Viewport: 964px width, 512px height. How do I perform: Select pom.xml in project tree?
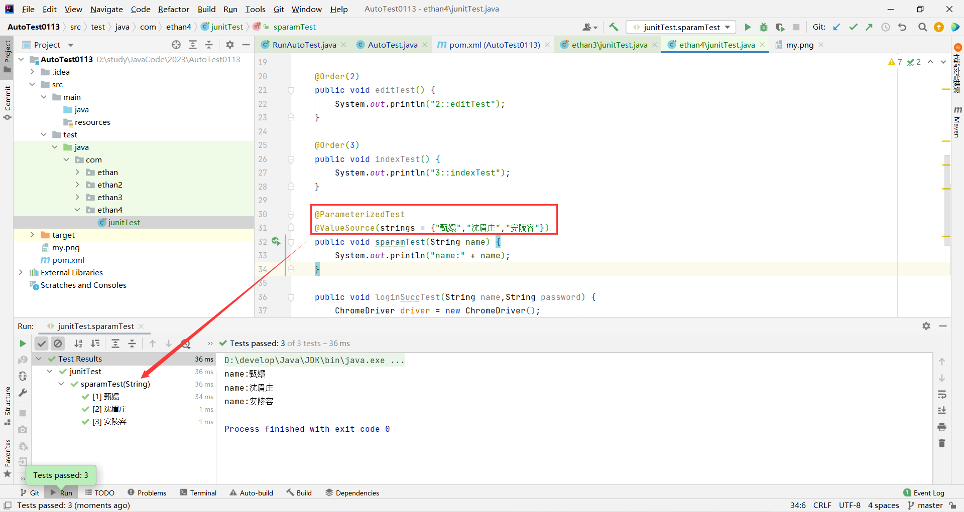[x=68, y=260]
